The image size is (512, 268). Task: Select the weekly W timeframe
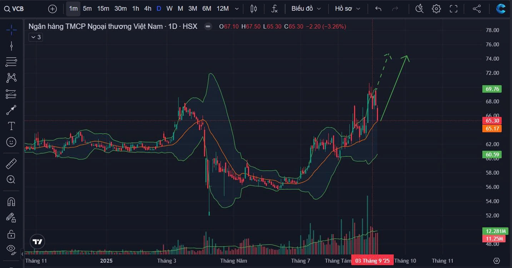pyautogui.click(x=169, y=9)
